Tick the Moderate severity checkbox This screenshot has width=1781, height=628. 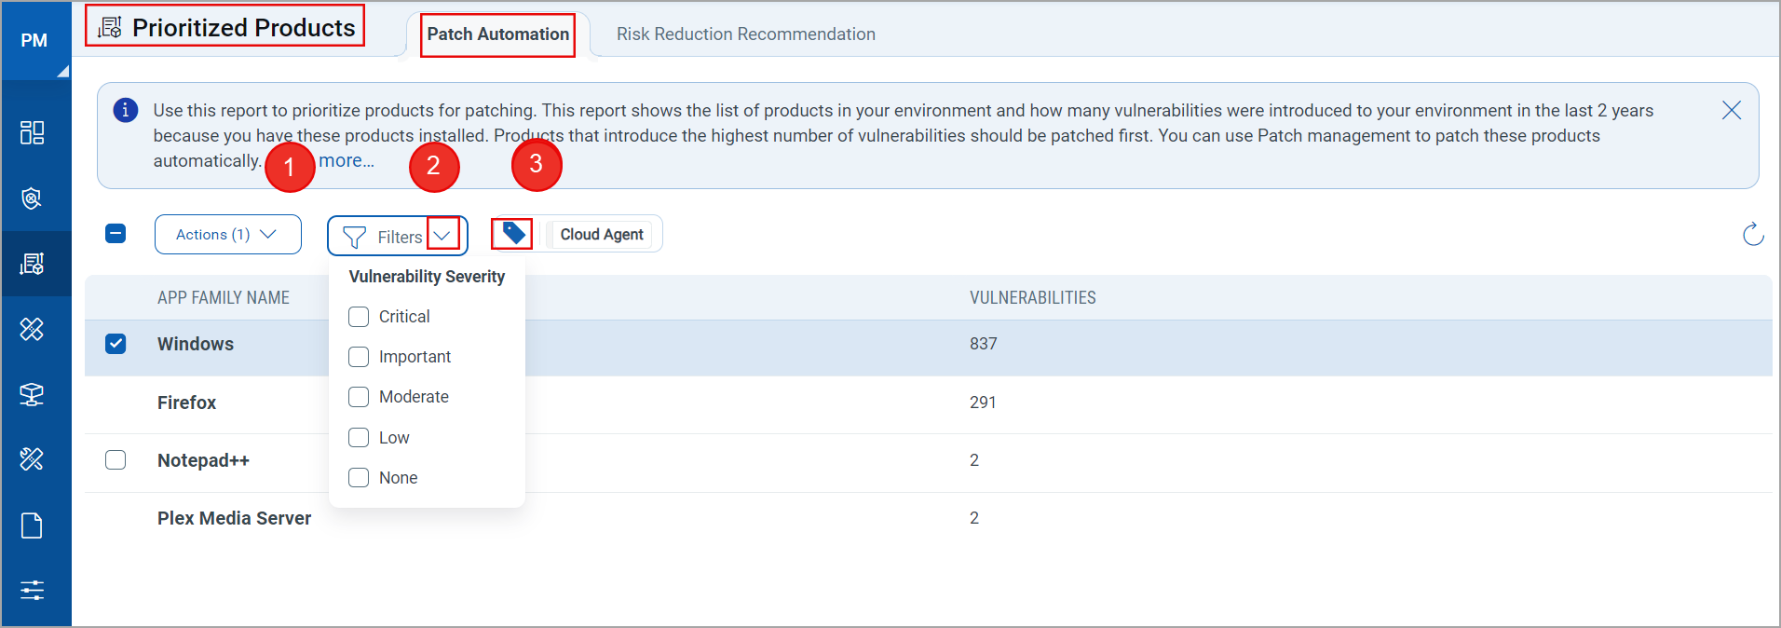pyautogui.click(x=359, y=397)
